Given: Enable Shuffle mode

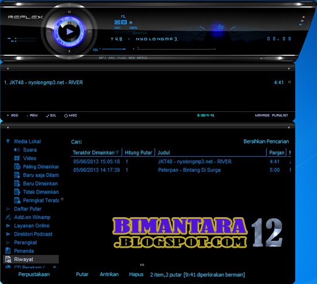Looking at the screenshot, I should coord(140,33).
